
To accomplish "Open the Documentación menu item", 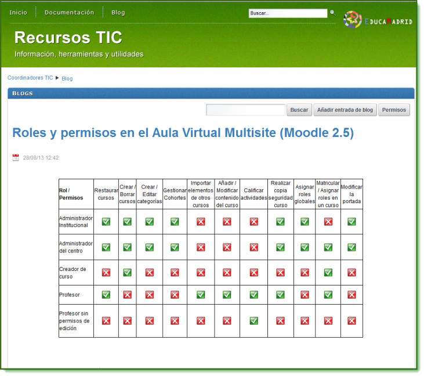I will click(69, 12).
